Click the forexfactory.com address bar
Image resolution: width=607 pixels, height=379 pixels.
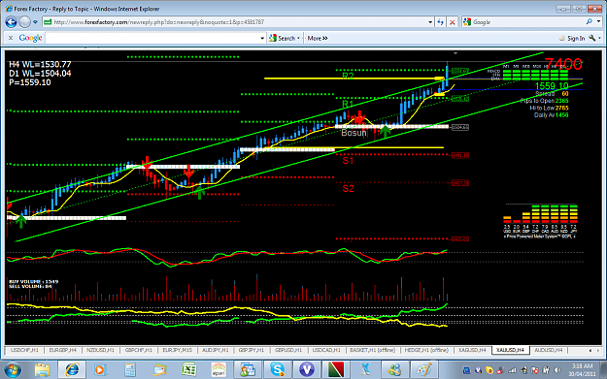tap(237, 22)
